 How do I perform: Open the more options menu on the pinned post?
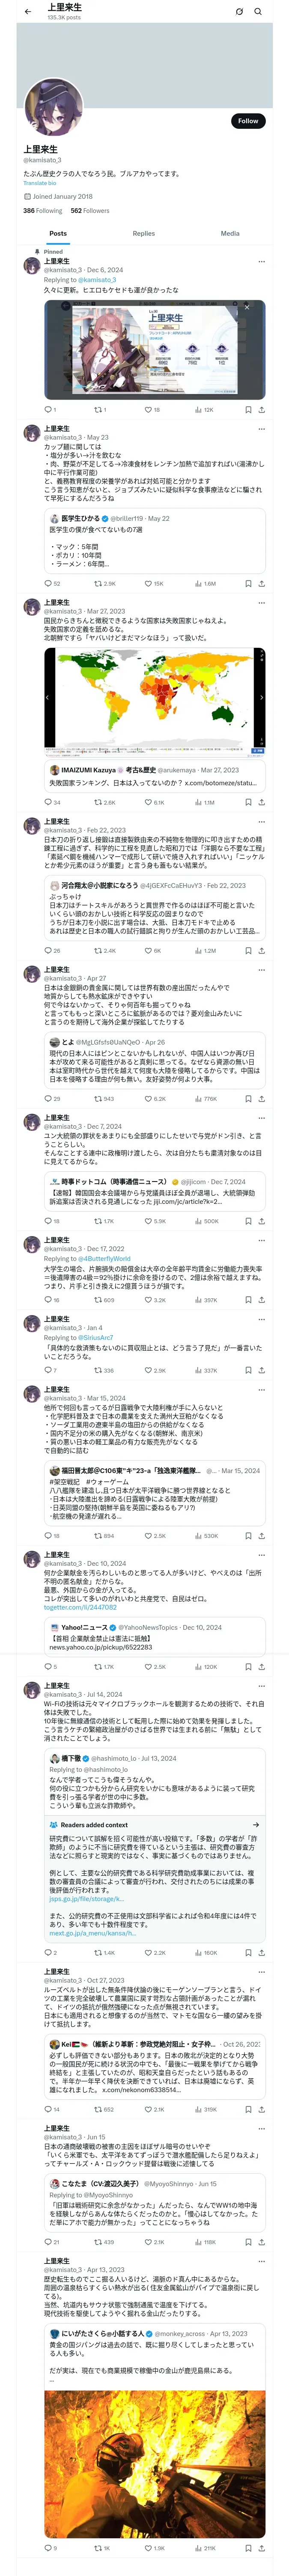262,261
